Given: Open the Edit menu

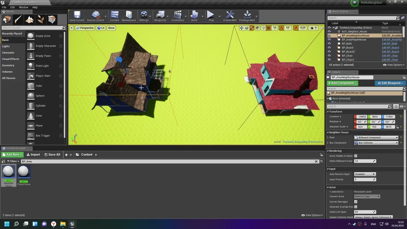Looking at the screenshot, I should coord(13,7).
